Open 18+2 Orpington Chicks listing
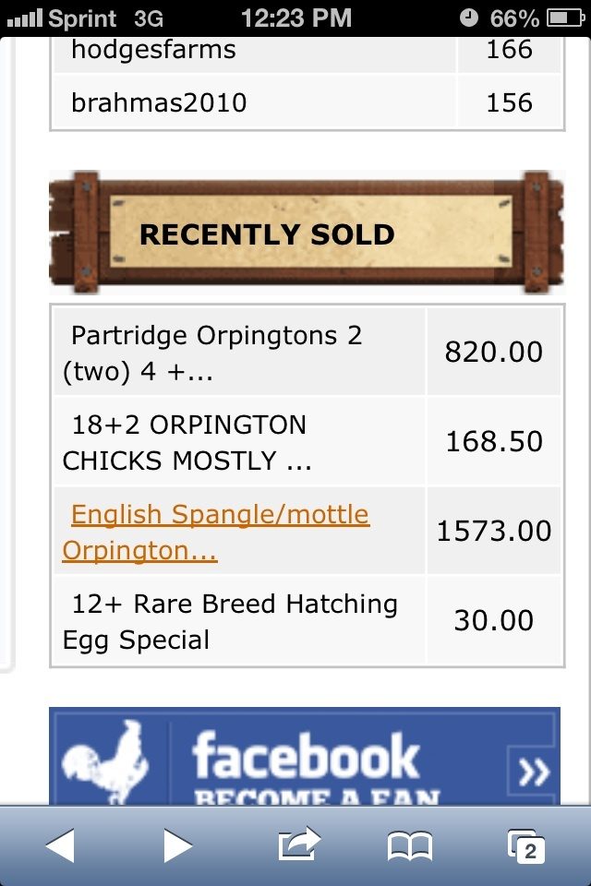591x886 pixels. pos(188,442)
